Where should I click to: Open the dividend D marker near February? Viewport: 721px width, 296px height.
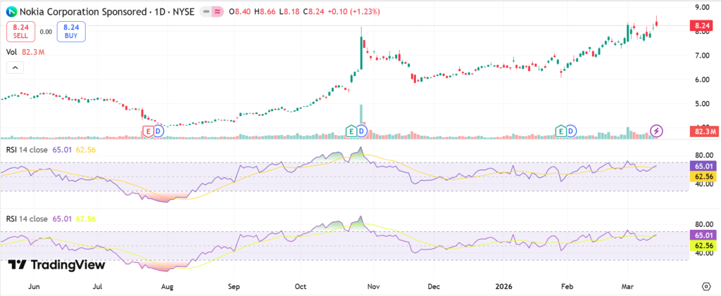(x=571, y=131)
